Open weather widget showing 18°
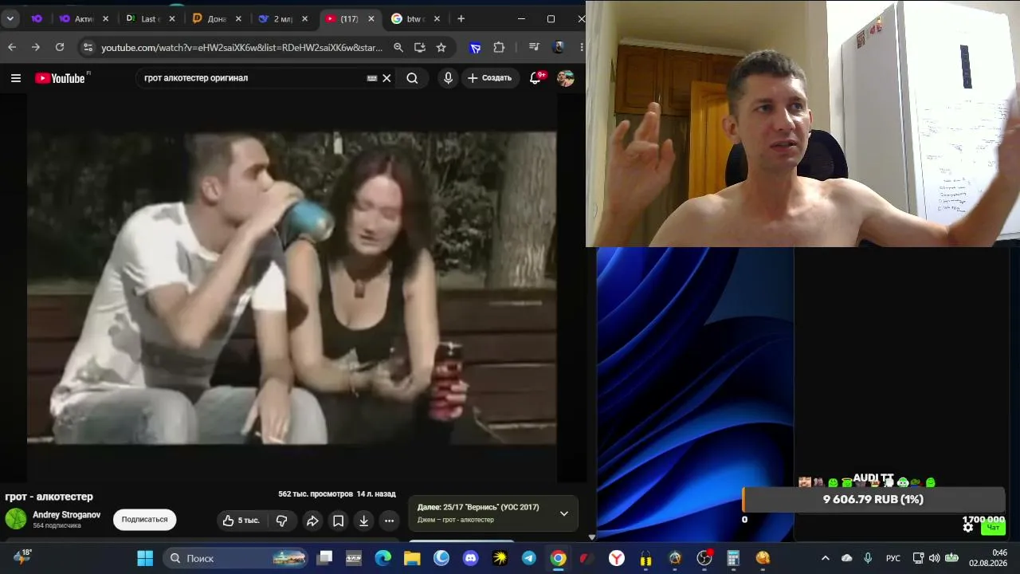Image resolution: width=1020 pixels, height=574 pixels. pos(22,557)
